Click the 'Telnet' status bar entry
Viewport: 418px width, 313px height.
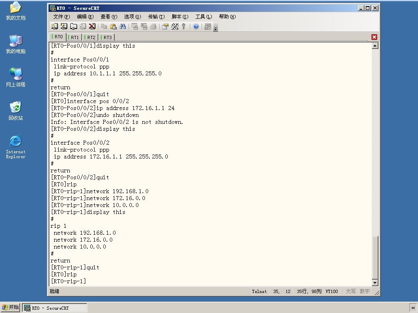click(x=259, y=291)
